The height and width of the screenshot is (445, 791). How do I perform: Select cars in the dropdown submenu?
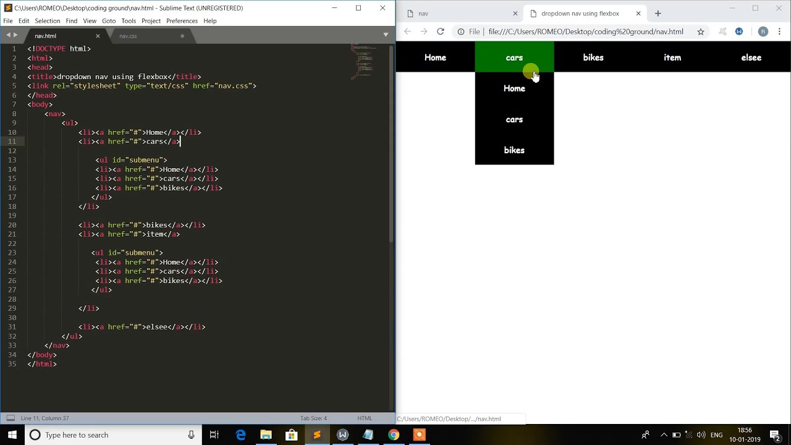point(514,119)
